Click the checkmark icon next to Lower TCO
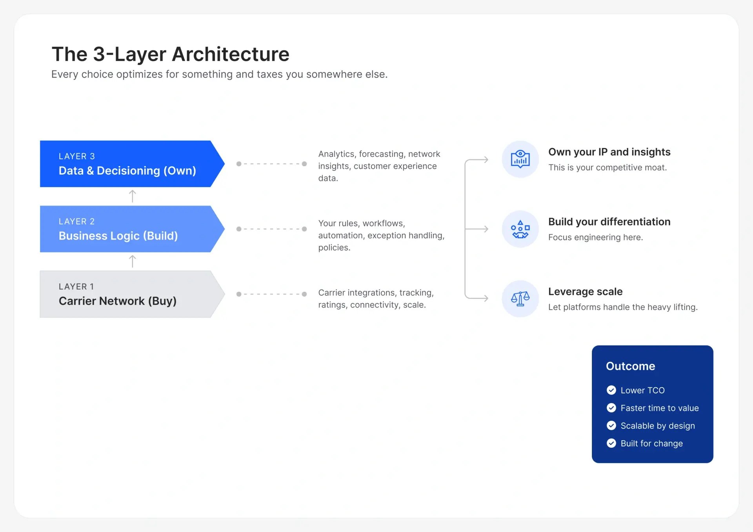The image size is (753, 532). click(x=611, y=390)
